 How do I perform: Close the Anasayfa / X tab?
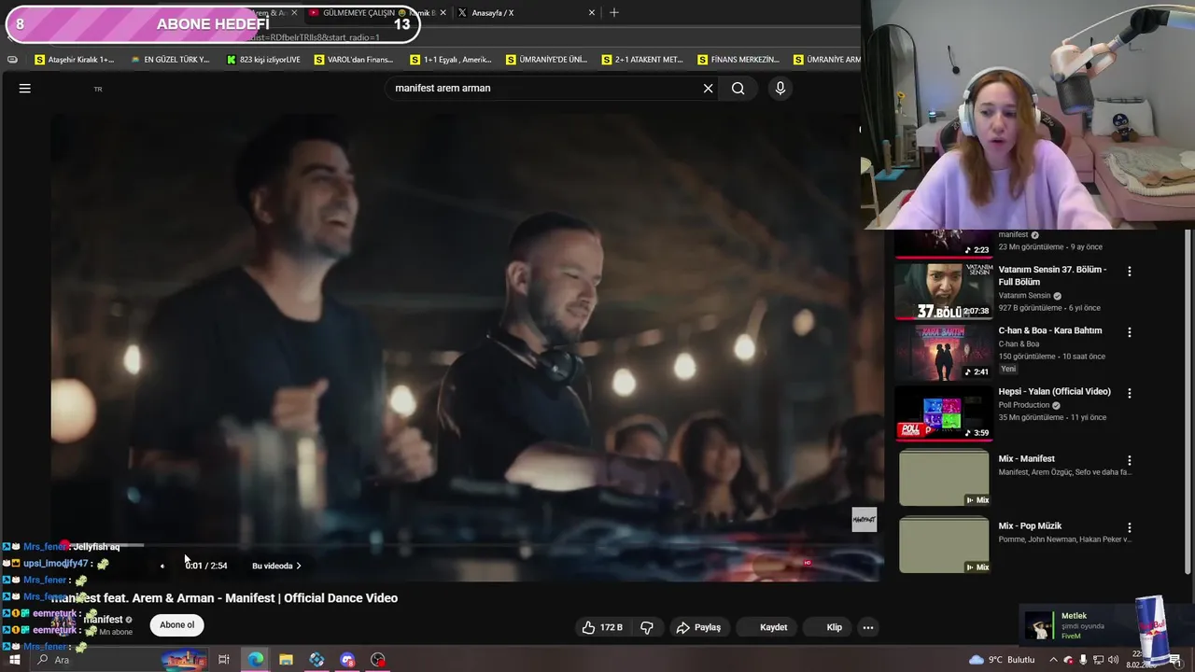592,13
